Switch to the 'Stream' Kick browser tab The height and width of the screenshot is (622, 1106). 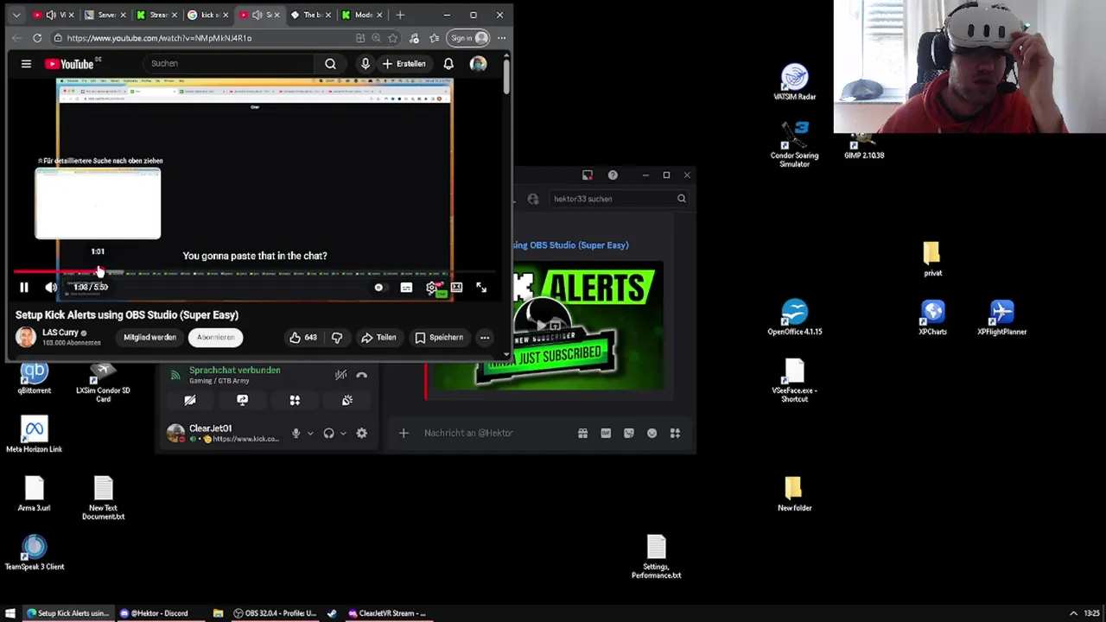[156, 15]
